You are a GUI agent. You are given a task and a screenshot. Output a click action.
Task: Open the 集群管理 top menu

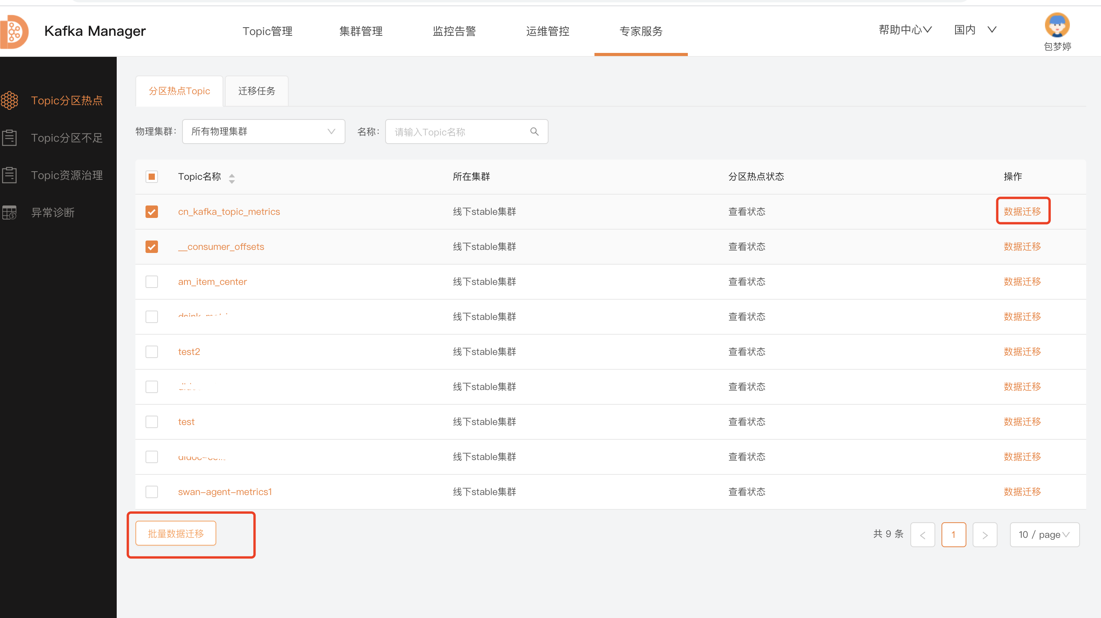361,31
